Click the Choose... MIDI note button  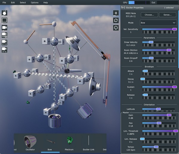149,15
